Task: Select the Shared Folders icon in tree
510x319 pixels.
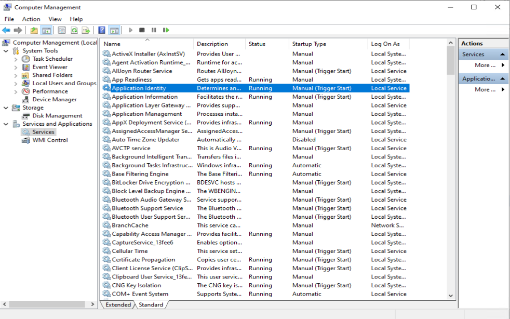Action: tap(25, 75)
